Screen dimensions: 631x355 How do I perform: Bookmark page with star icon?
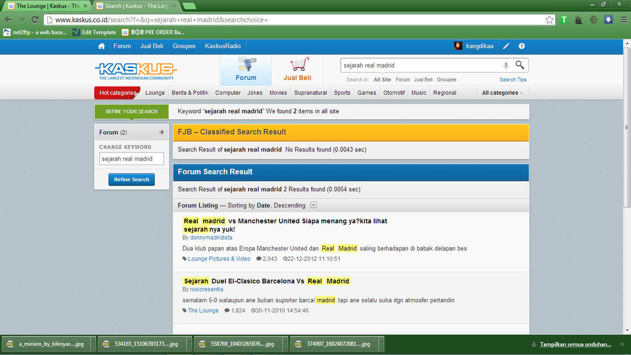(549, 20)
